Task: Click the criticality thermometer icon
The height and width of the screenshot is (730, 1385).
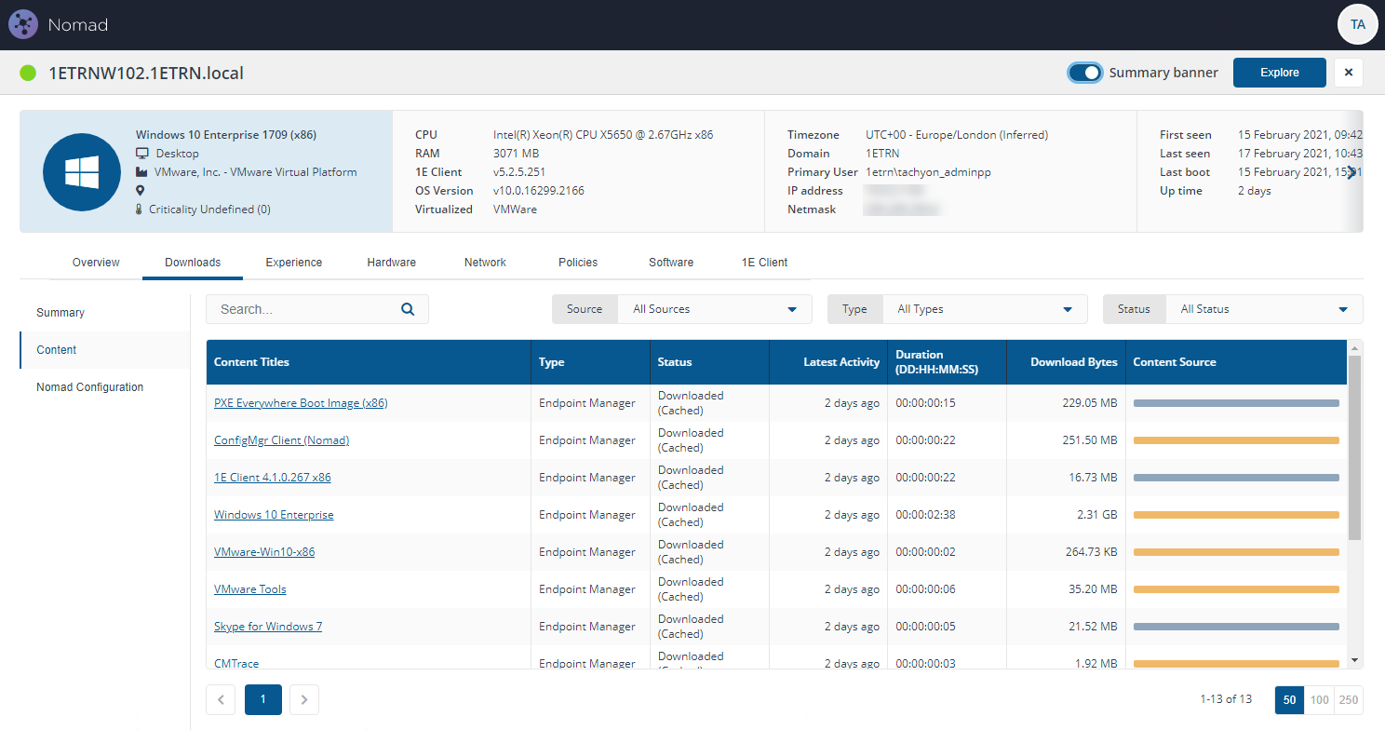Action: tap(140, 210)
